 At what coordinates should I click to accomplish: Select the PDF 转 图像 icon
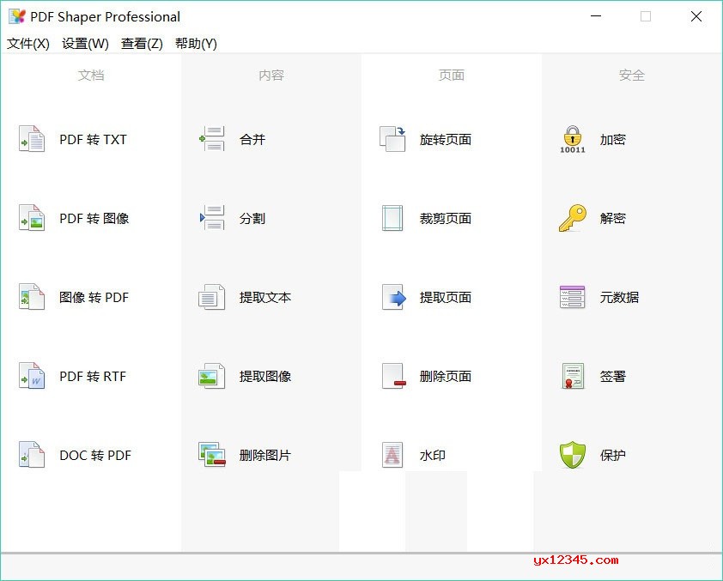[x=32, y=218]
